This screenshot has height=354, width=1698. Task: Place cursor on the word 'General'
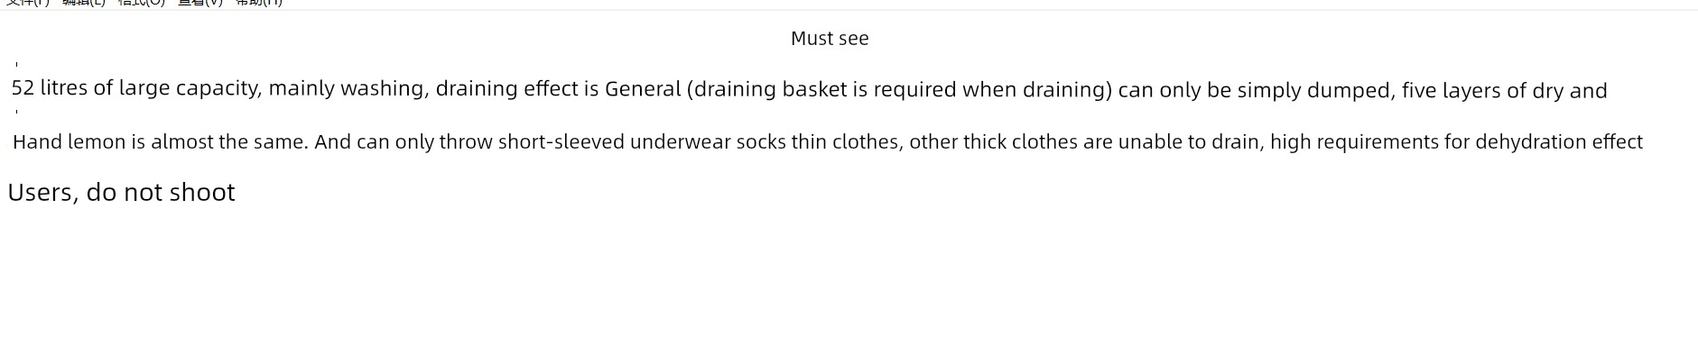point(643,89)
